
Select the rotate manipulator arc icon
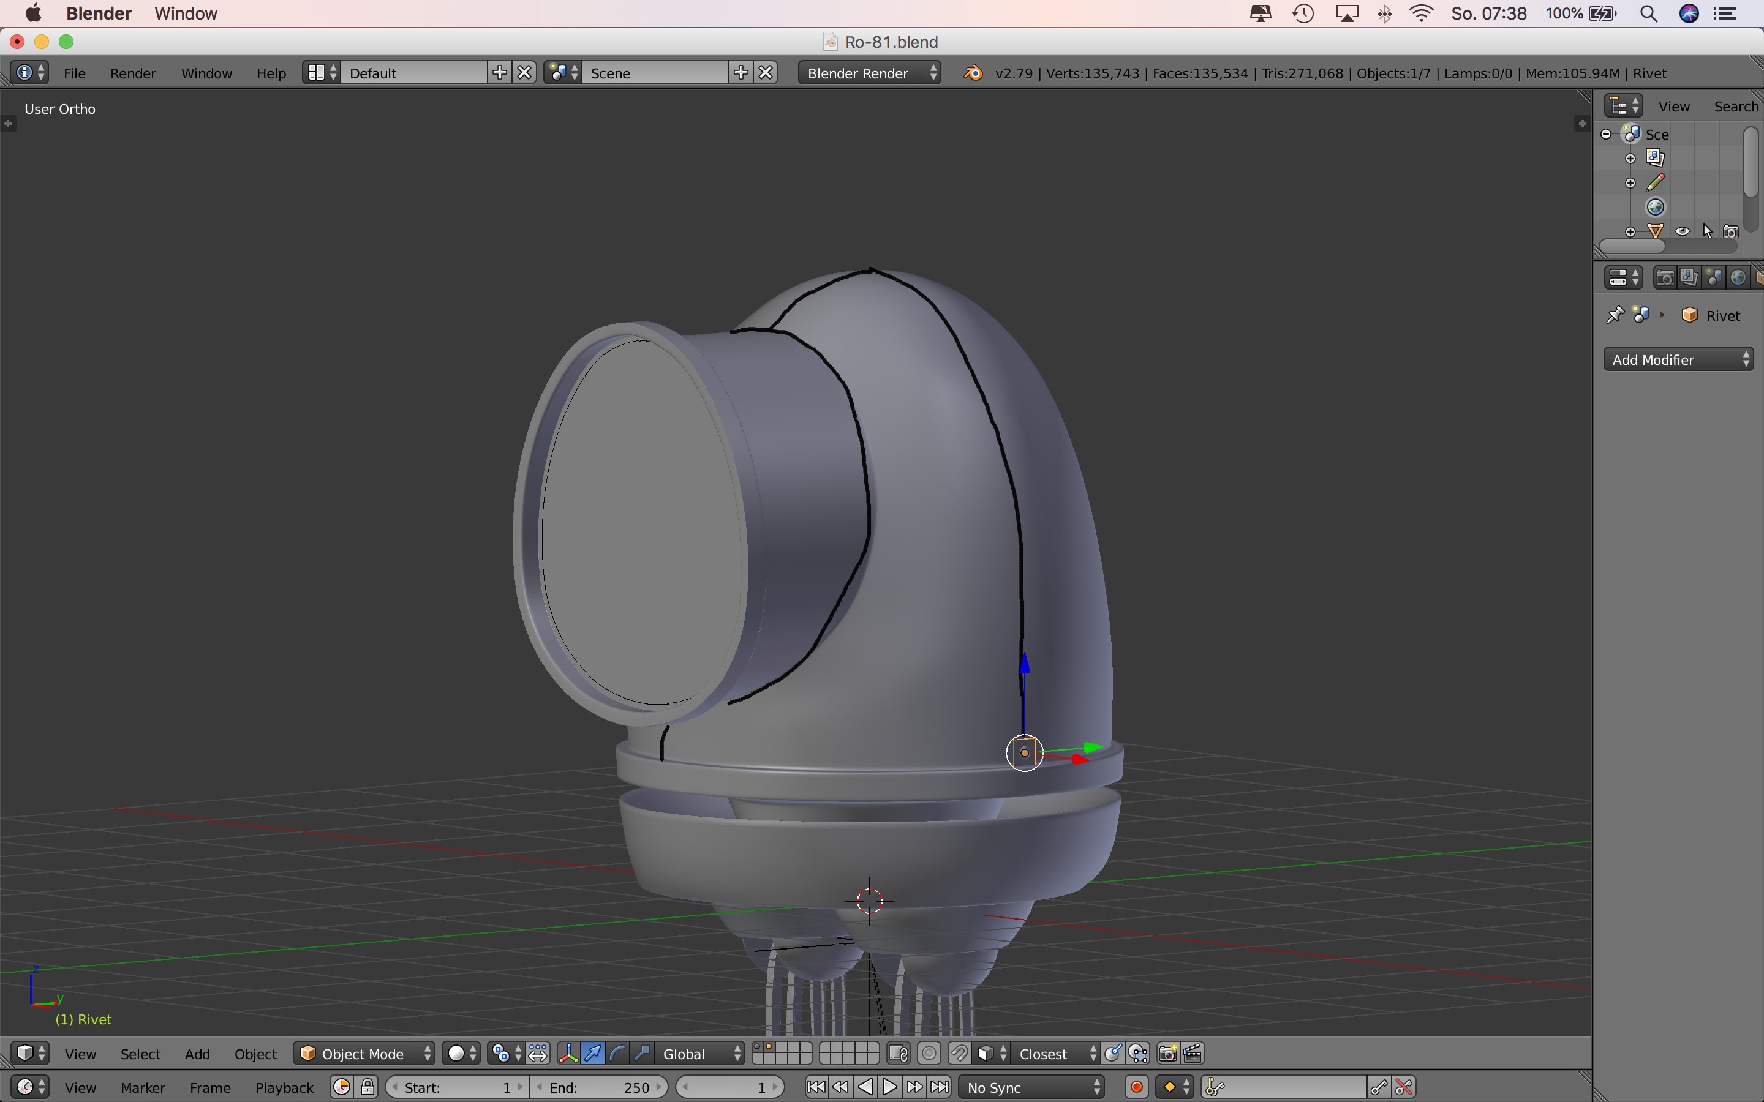coord(617,1053)
